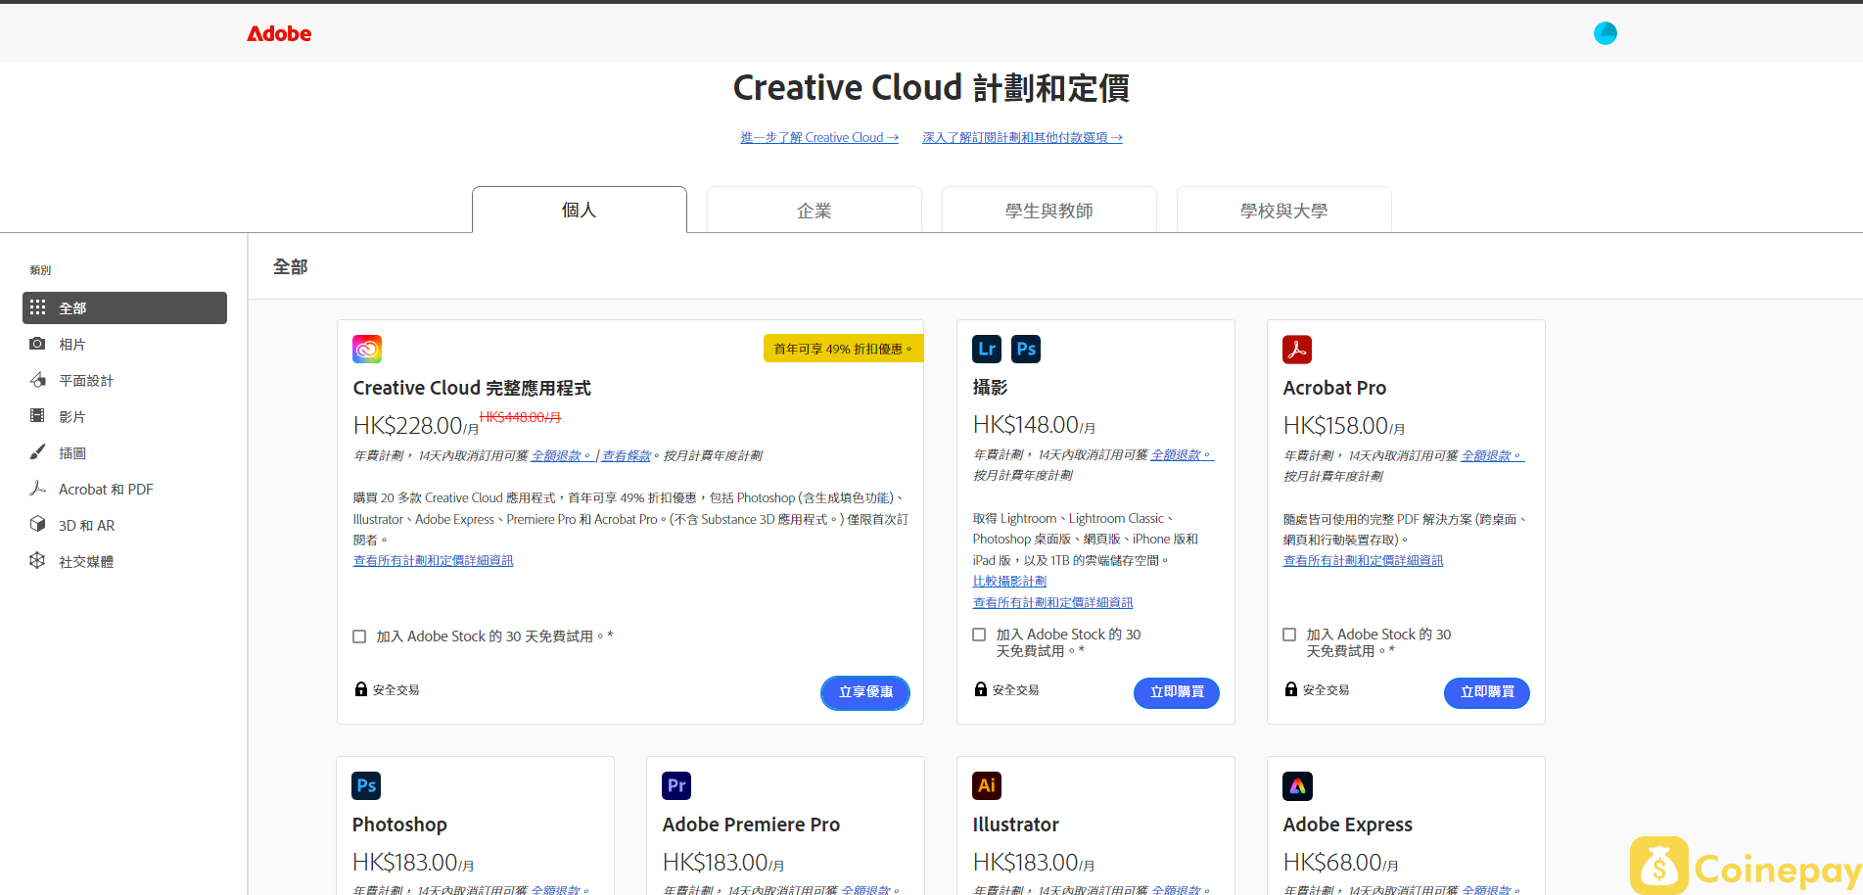
Task: Click the Ps icon in 攝影 card
Action: click(1026, 349)
